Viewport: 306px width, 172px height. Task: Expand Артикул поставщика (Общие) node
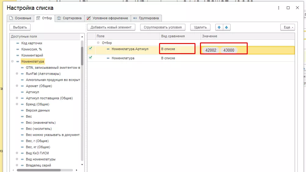tap(17, 98)
